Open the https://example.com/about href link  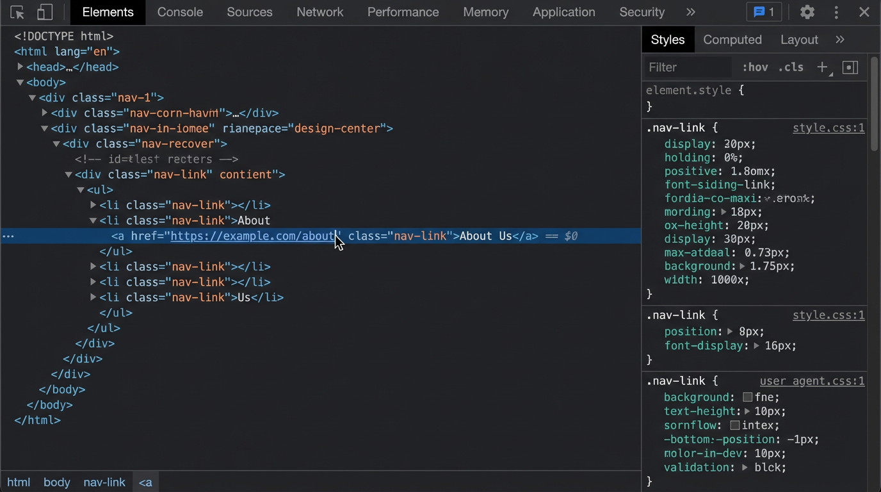pyautogui.click(x=253, y=236)
